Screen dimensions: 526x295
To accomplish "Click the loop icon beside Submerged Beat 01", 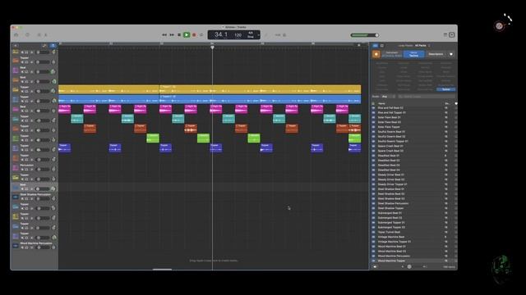I will click(x=373, y=213).
